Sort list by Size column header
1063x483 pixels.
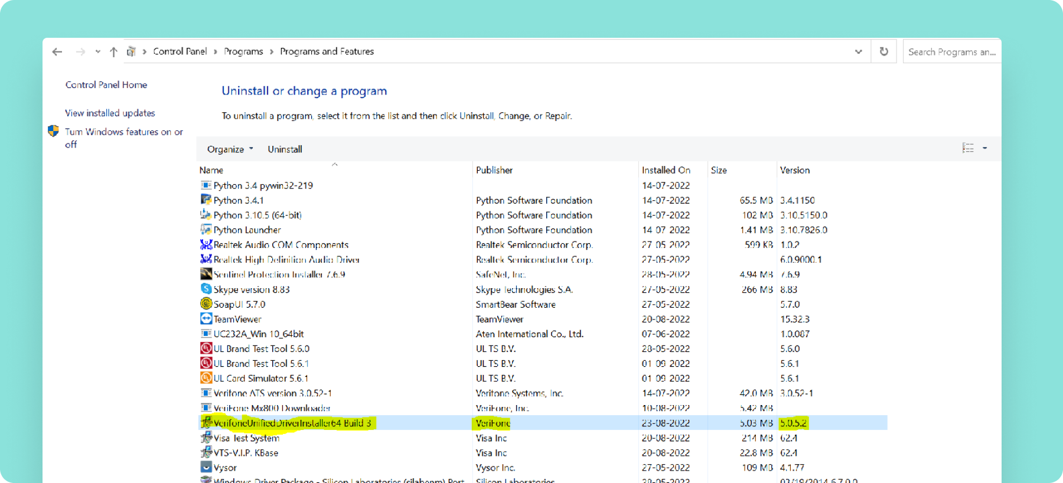point(719,170)
